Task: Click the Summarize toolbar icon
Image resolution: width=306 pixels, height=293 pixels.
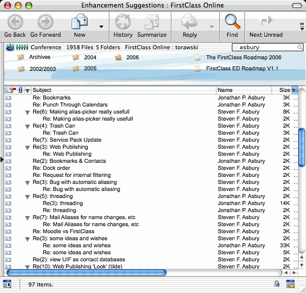Action: click(x=151, y=22)
